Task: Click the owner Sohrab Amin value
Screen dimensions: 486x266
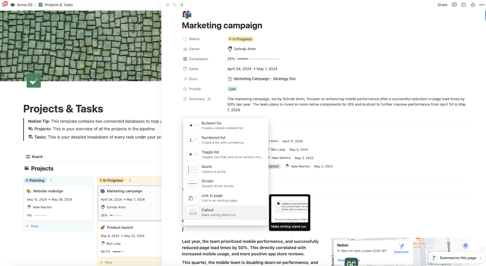Action: tap(242, 49)
